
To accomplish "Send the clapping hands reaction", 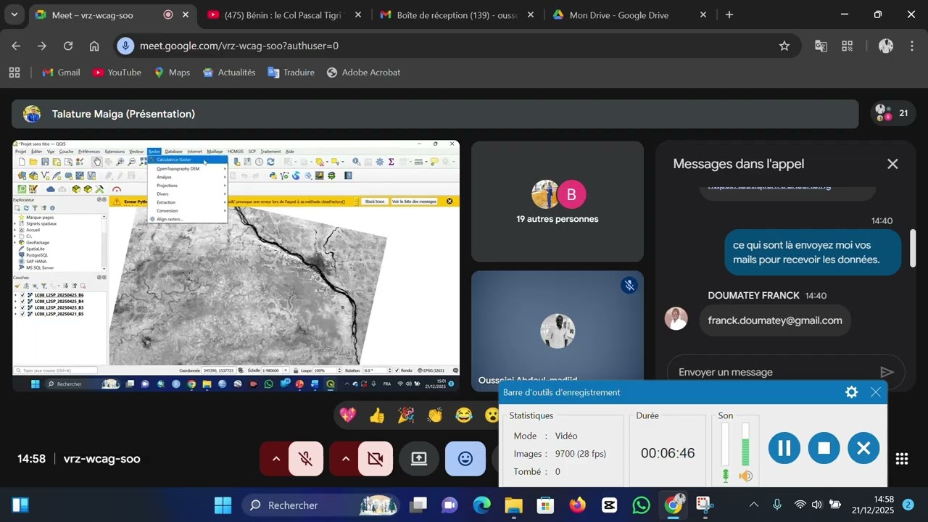I will point(435,415).
